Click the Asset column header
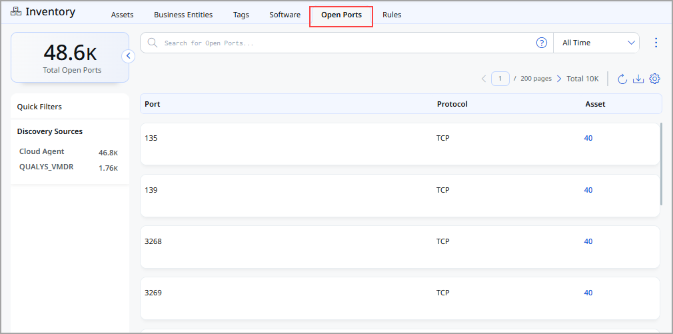 [595, 104]
